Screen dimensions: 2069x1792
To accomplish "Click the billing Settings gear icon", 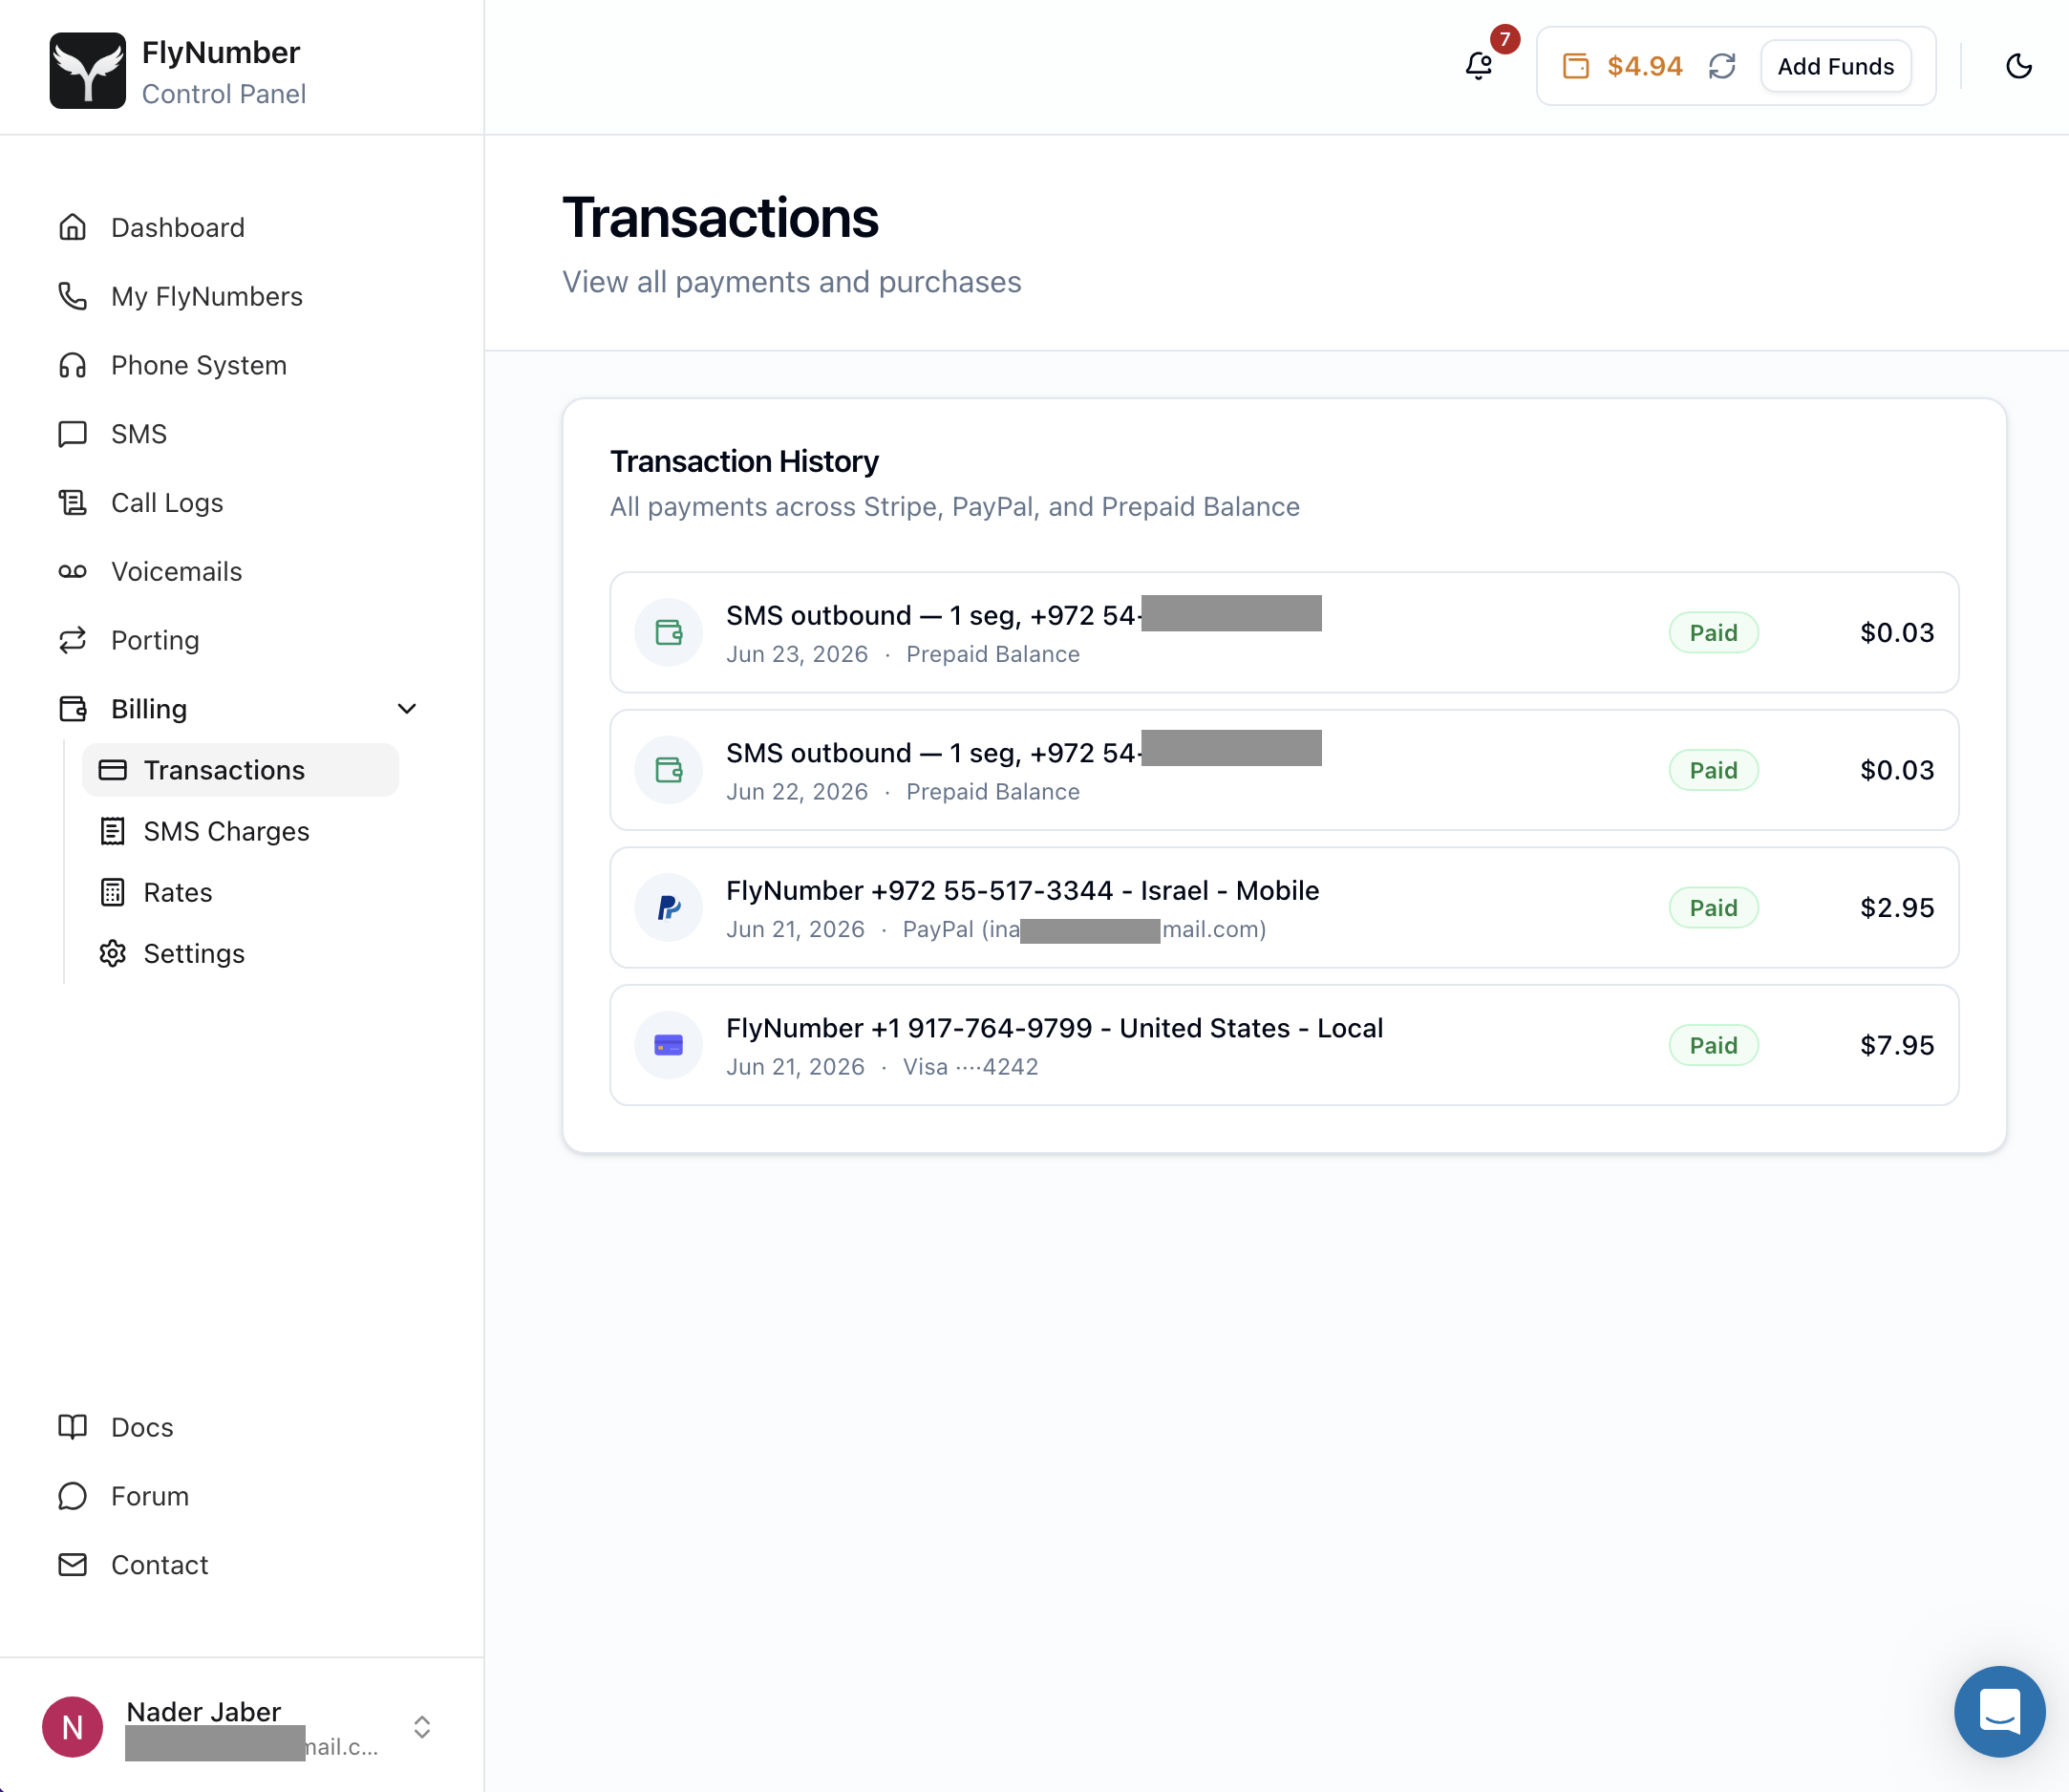I will pyautogui.click(x=112, y=953).
